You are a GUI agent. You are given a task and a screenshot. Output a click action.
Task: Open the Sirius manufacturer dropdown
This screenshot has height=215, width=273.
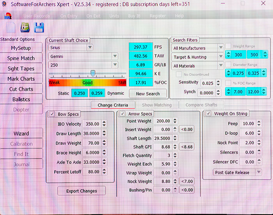71,47
